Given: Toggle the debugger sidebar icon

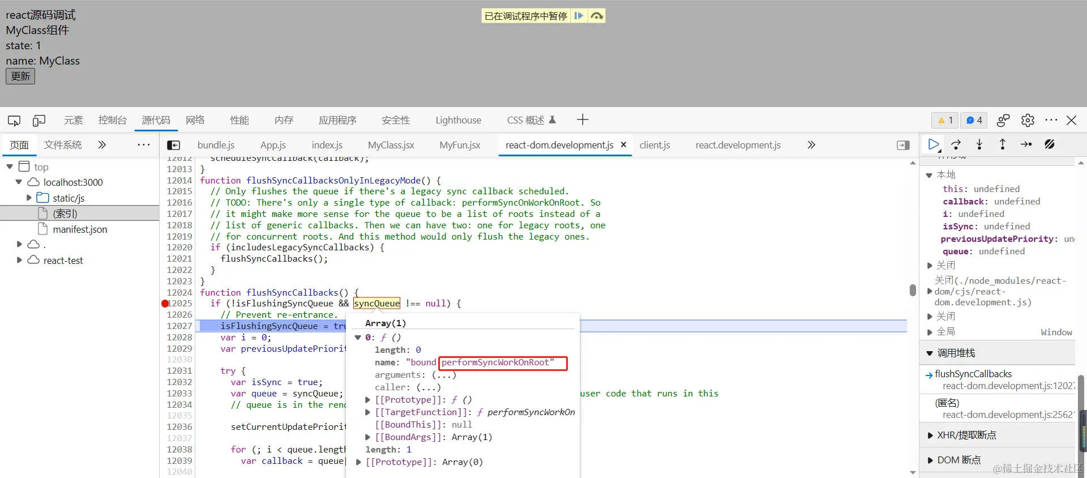Looking at the screenshot, I should click(x=904, y=145).
